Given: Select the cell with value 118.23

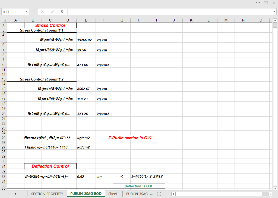Looking at the screenshot, I should click(86, 99).
